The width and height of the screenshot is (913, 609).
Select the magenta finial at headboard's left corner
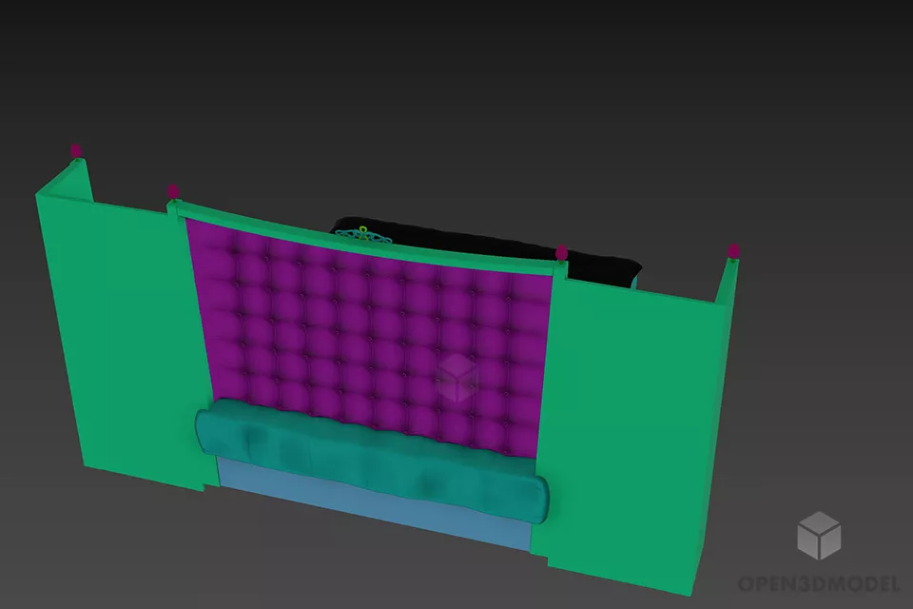[x=172, y=191]
